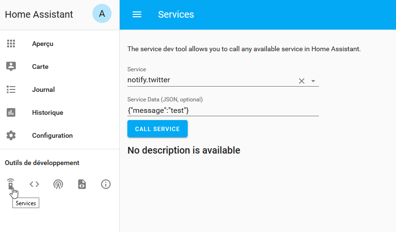Click the Aperçu grid icon
Image resolution: width=396 pixels, height=232 pixels.
pos(11,44)
